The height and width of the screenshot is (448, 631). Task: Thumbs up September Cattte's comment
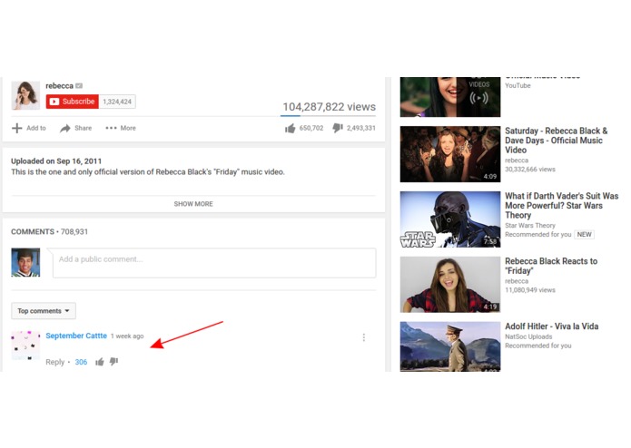pos(99,362)
